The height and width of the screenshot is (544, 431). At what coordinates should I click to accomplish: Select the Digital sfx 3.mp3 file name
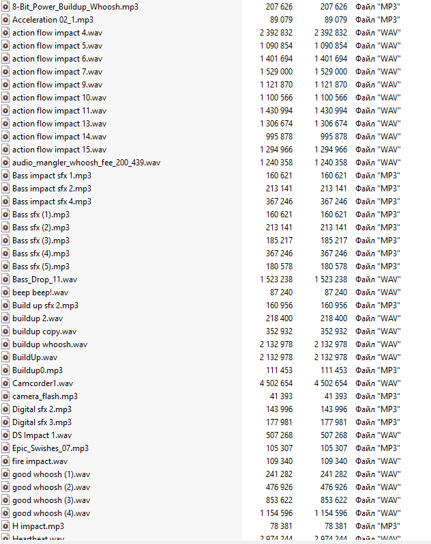tap(42, 422)
